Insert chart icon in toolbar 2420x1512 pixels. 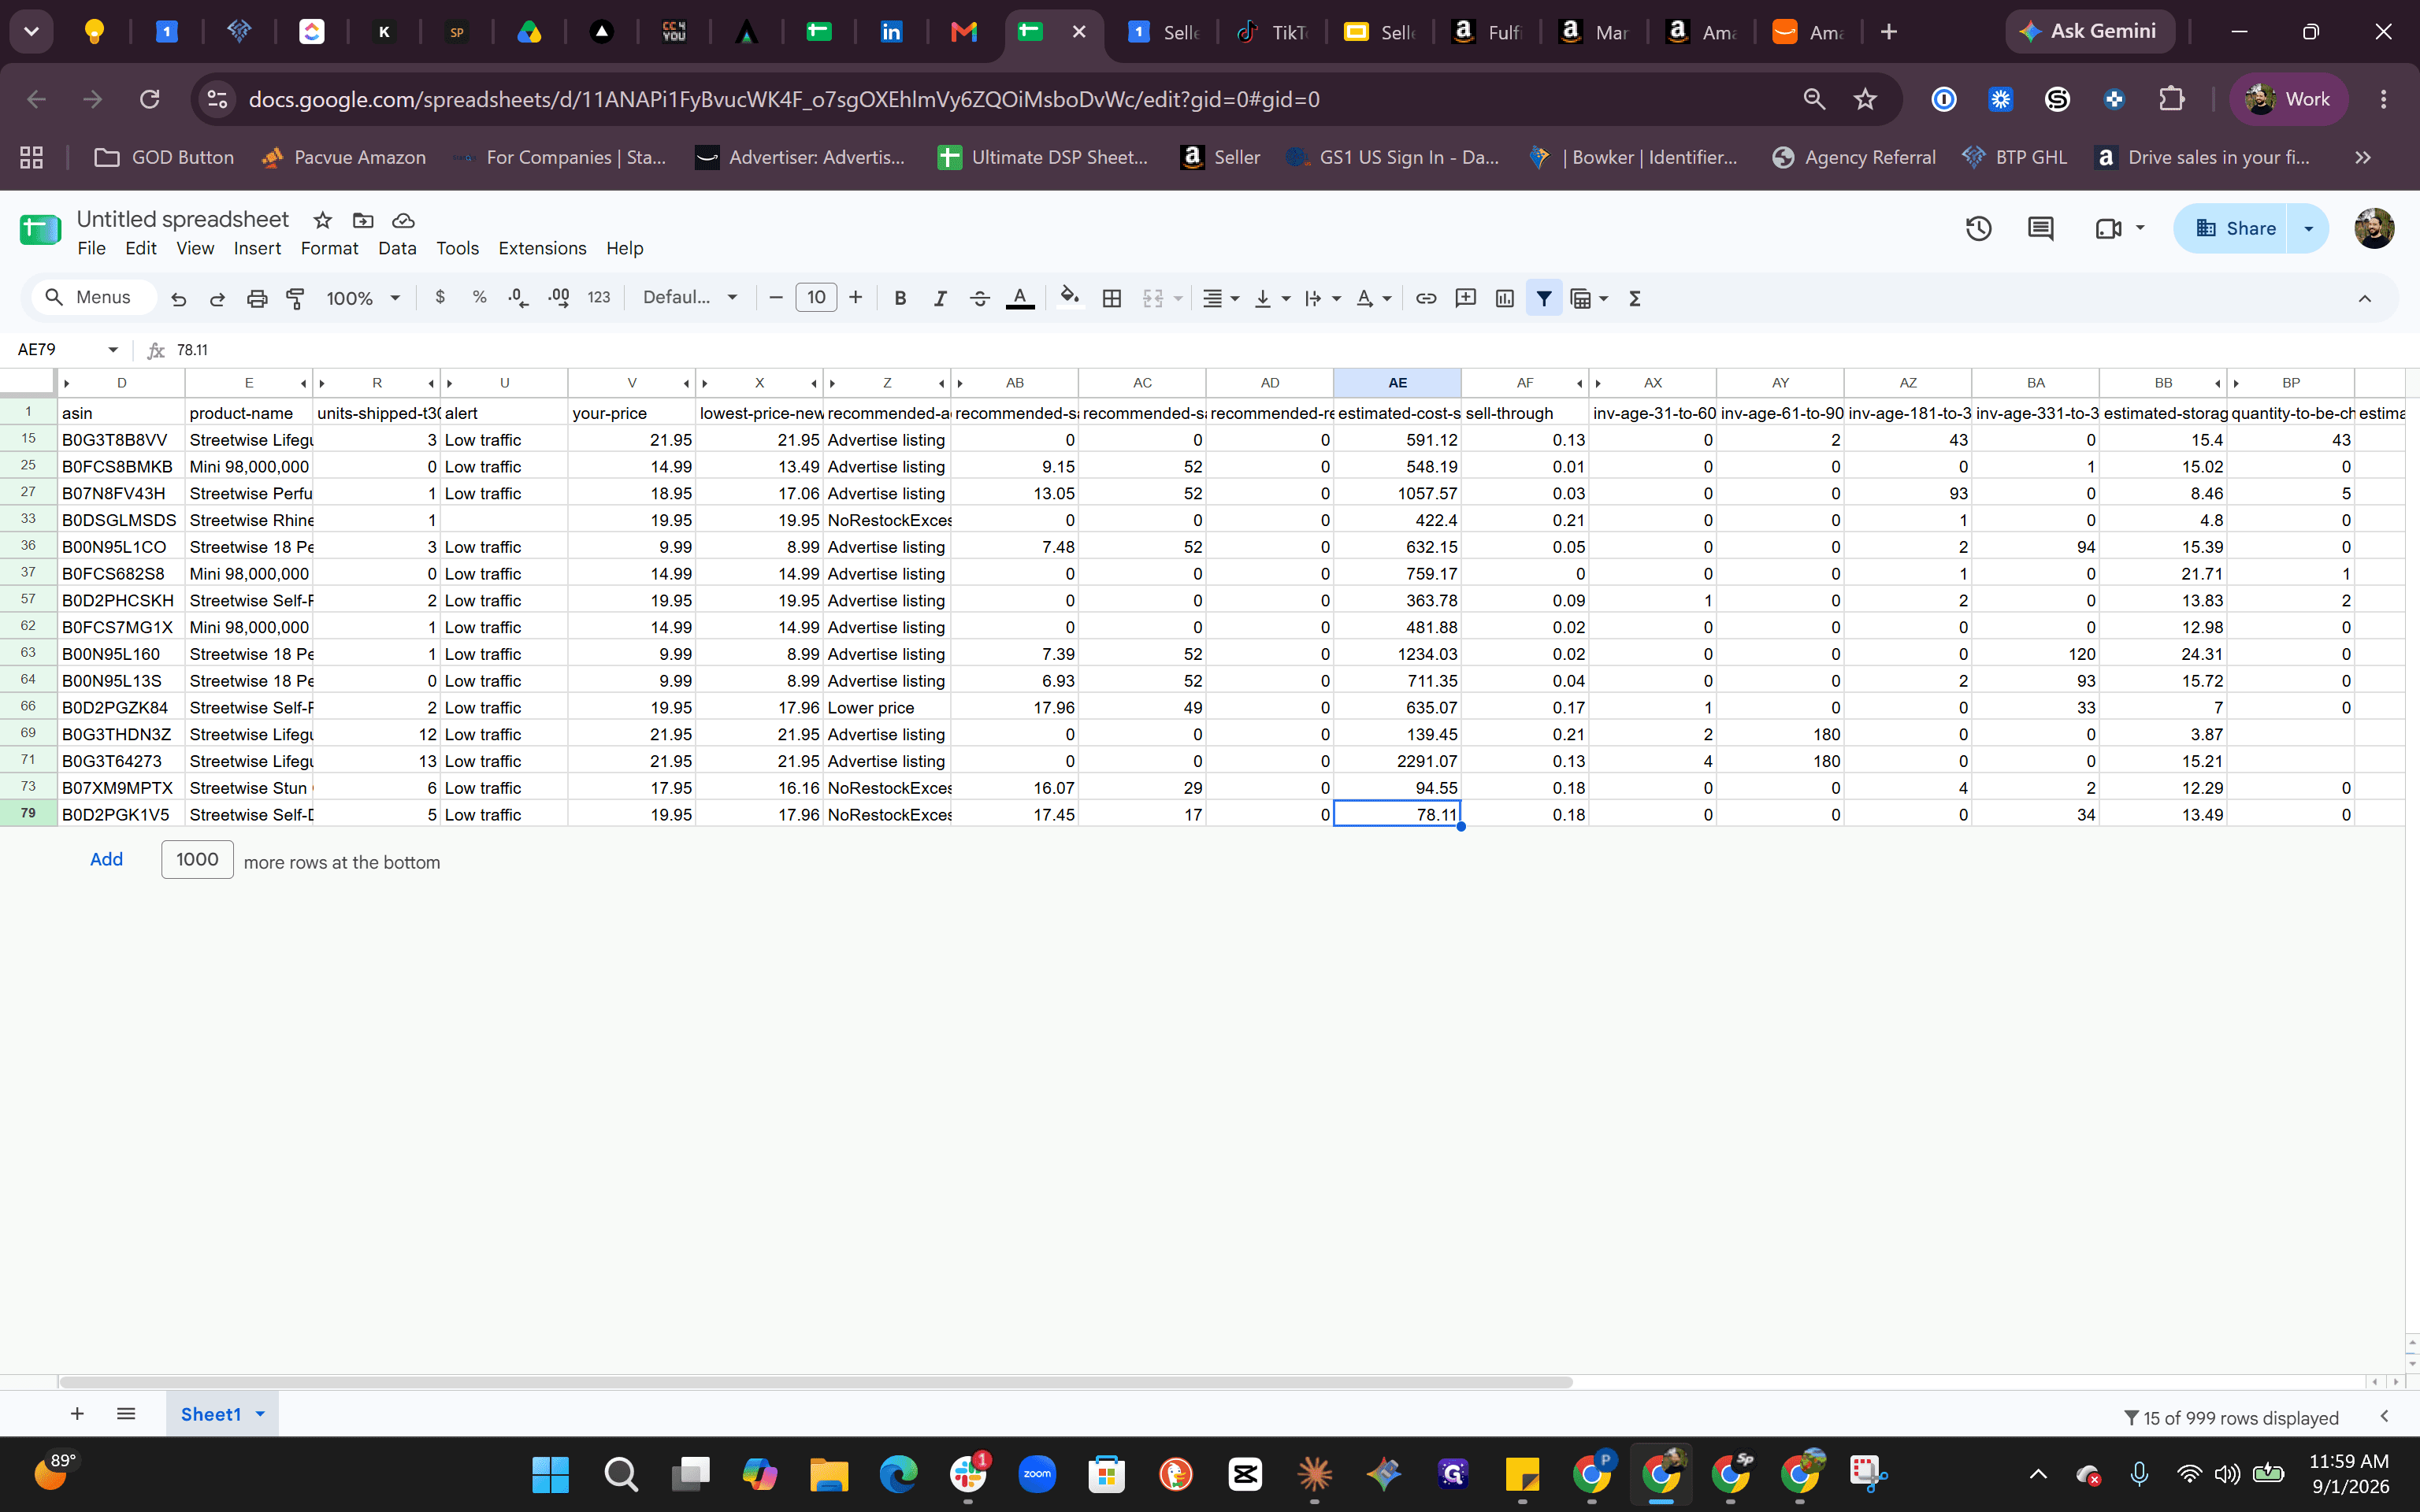tap(1505, 298)
